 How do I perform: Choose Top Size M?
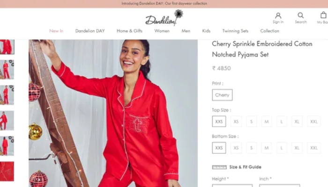[x=267, y=122]
